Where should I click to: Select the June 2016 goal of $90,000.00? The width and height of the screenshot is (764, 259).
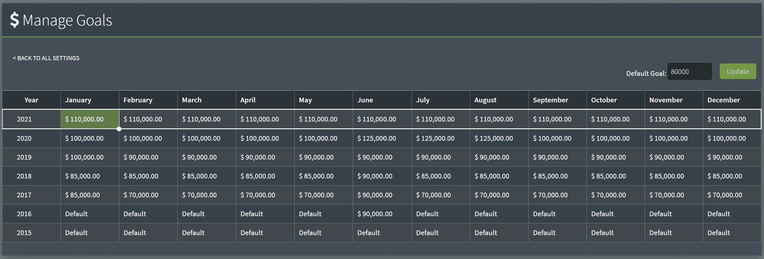(375, 214)
